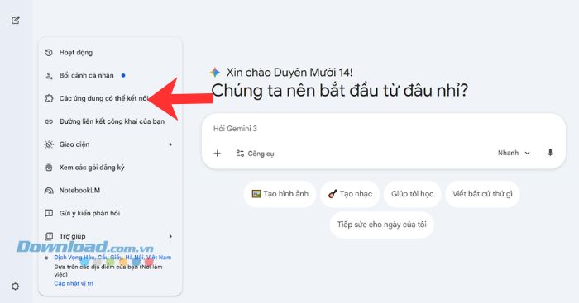
Task: Click the puzzle icon for connectable apps
Action: tap(49, 98)
